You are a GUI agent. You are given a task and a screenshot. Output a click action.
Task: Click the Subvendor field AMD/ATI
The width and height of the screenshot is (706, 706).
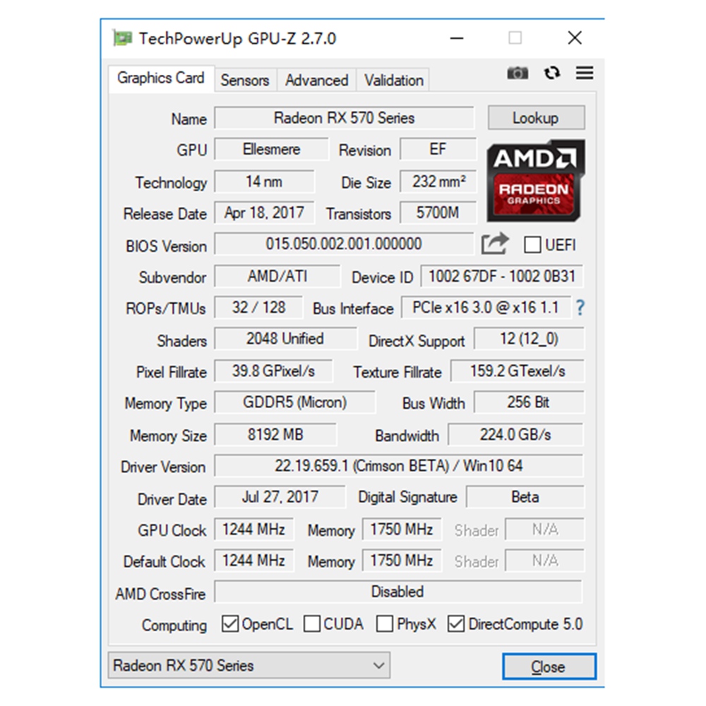click(x=277, y=276)
